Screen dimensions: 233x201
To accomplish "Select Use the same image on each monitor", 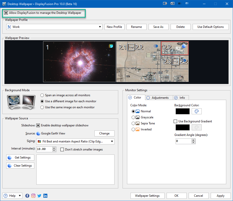I will (x=42, y=107).
